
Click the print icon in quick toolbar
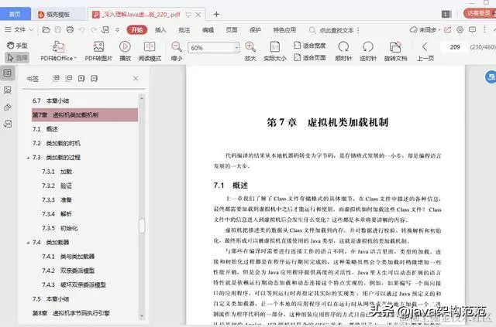[x=70, y=29]
